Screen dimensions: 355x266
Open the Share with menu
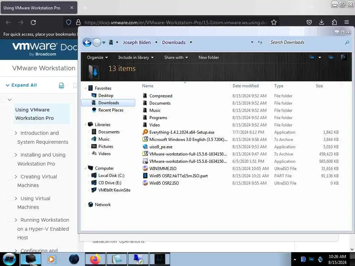176,57
